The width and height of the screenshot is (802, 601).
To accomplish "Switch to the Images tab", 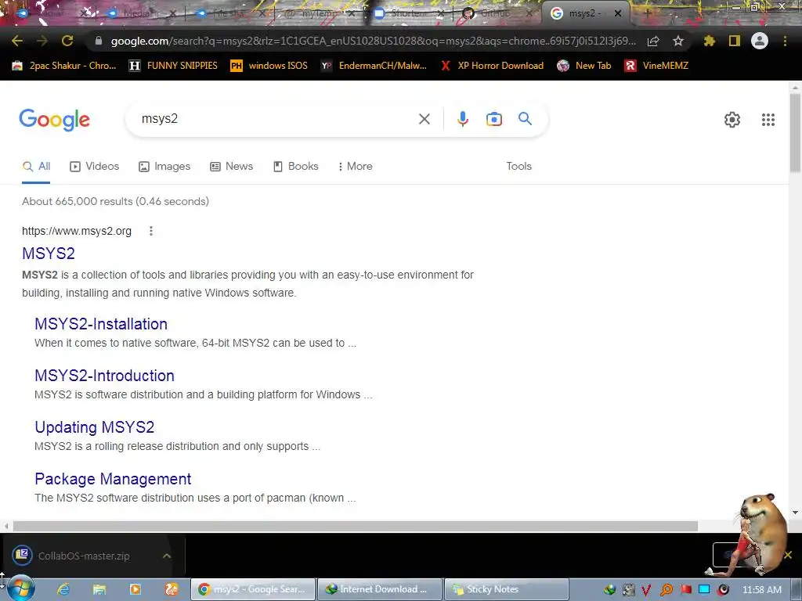I will coord(164,166).
